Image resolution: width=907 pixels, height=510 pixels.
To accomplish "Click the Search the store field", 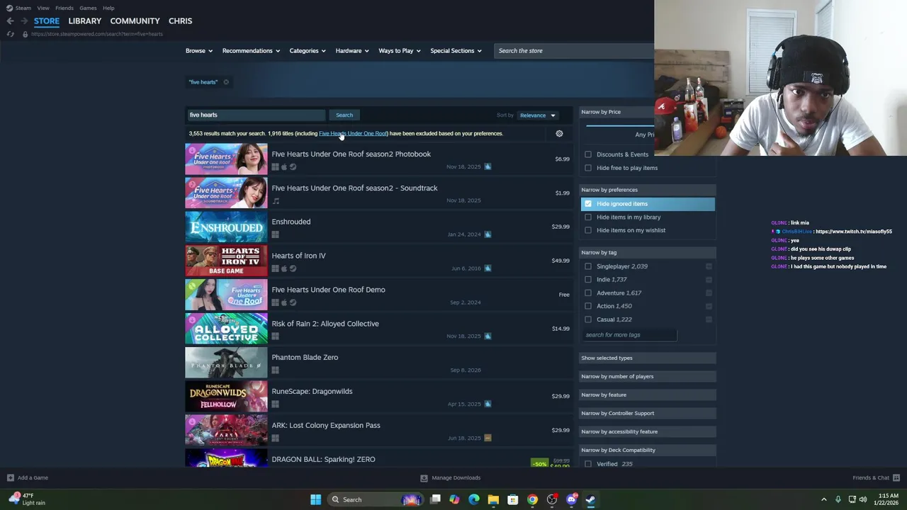I will [574, 51].
